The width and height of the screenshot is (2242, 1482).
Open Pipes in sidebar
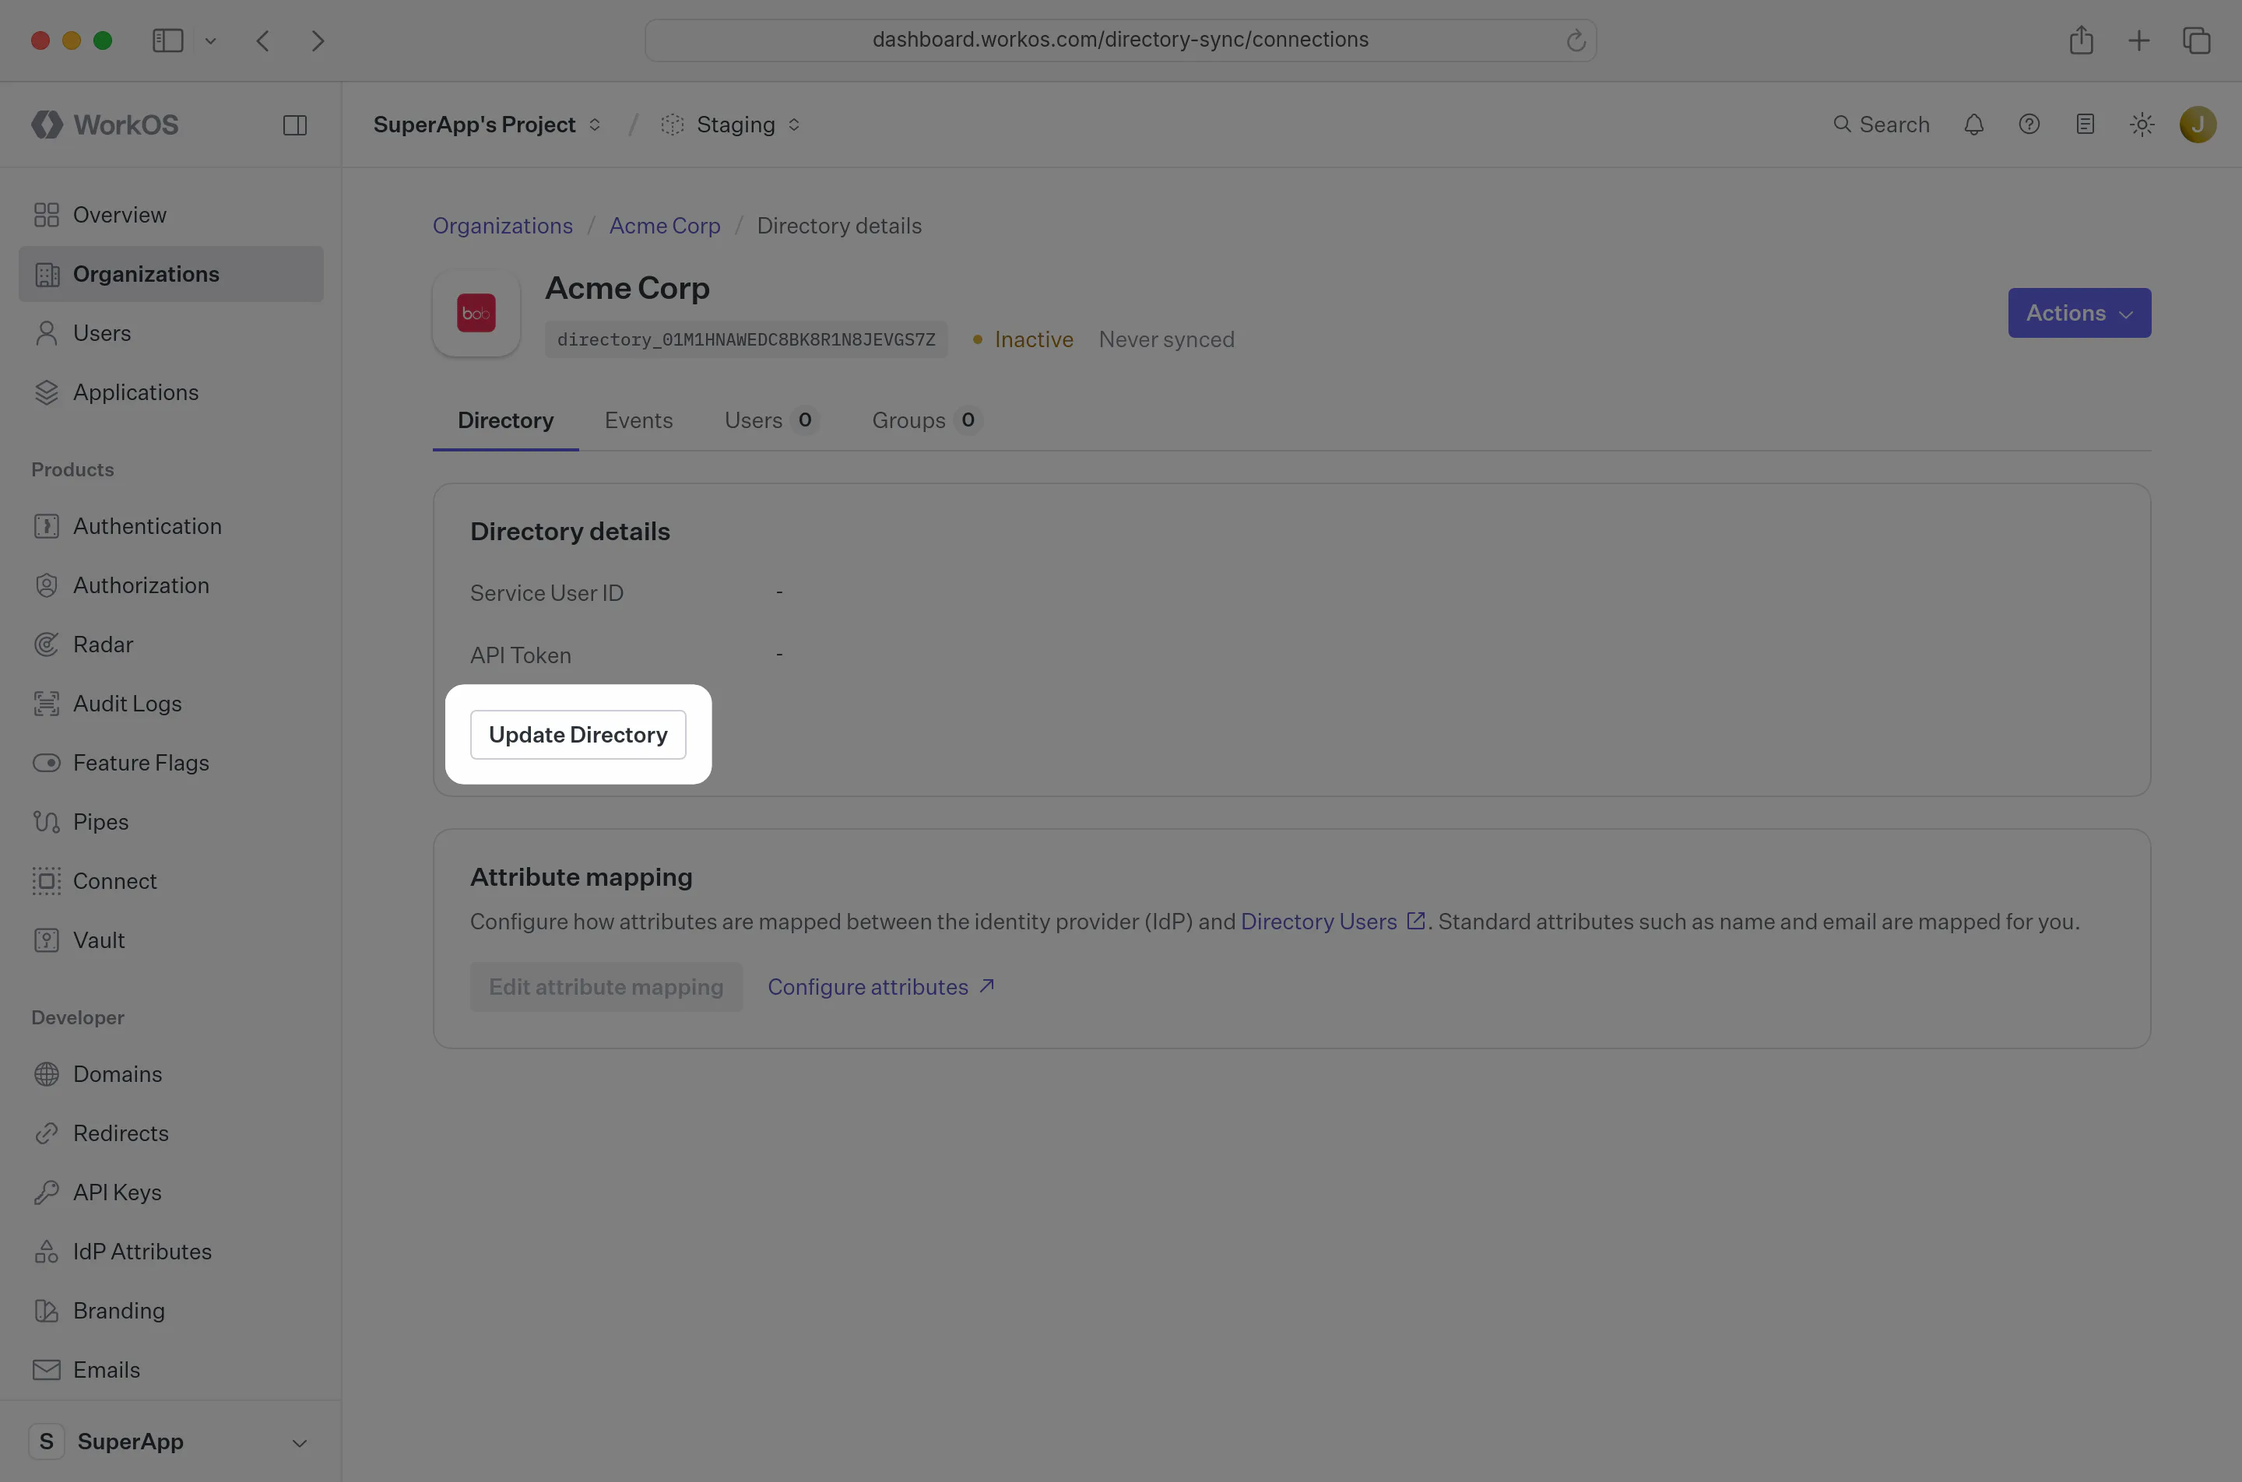[x=171, y=821]
